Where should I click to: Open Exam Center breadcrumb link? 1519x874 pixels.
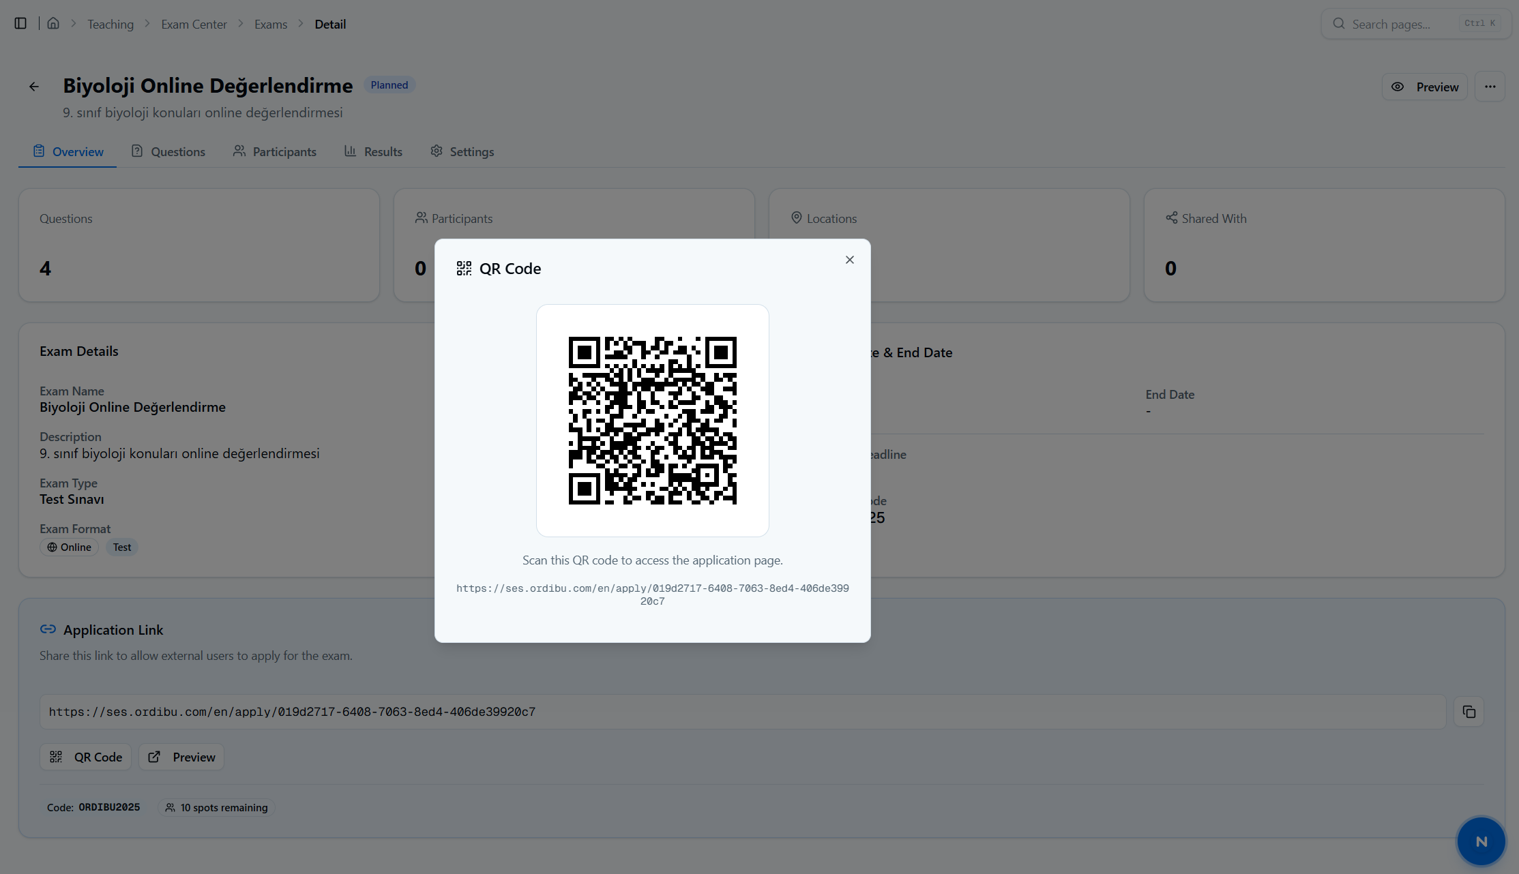194,25
